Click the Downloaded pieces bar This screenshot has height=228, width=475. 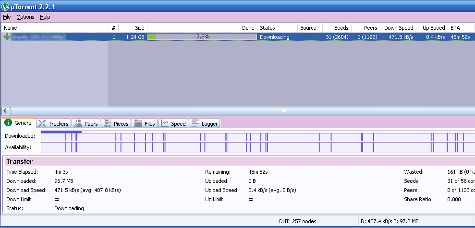[258, 136]
